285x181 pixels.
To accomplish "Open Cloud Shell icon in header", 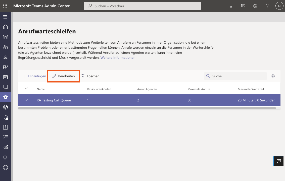I will point(243,6).
